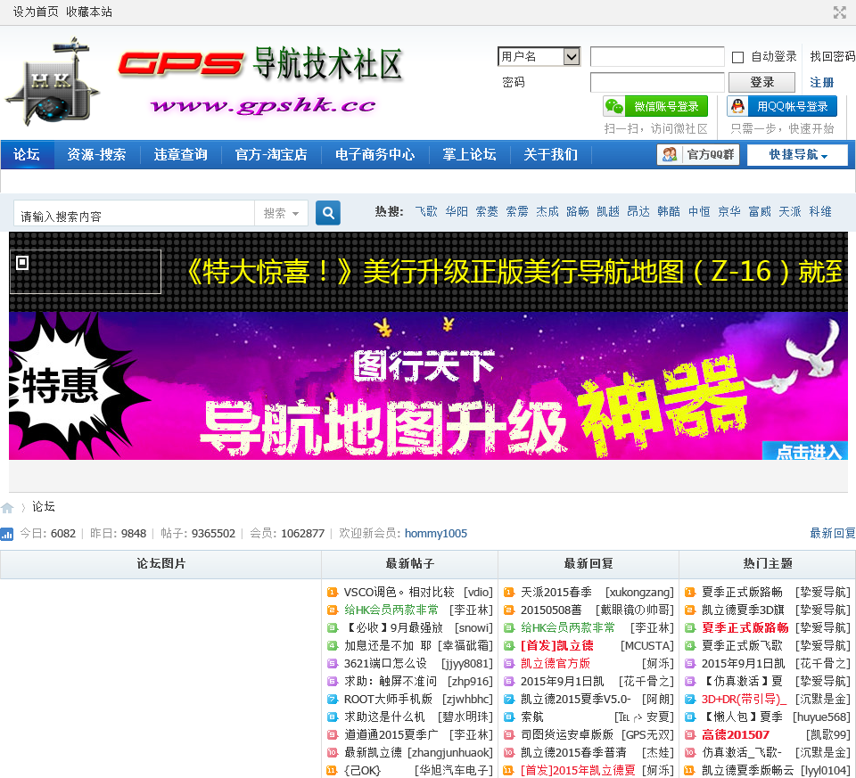Click rank 4 icon beside [首发]凯立德

(509, 646)
